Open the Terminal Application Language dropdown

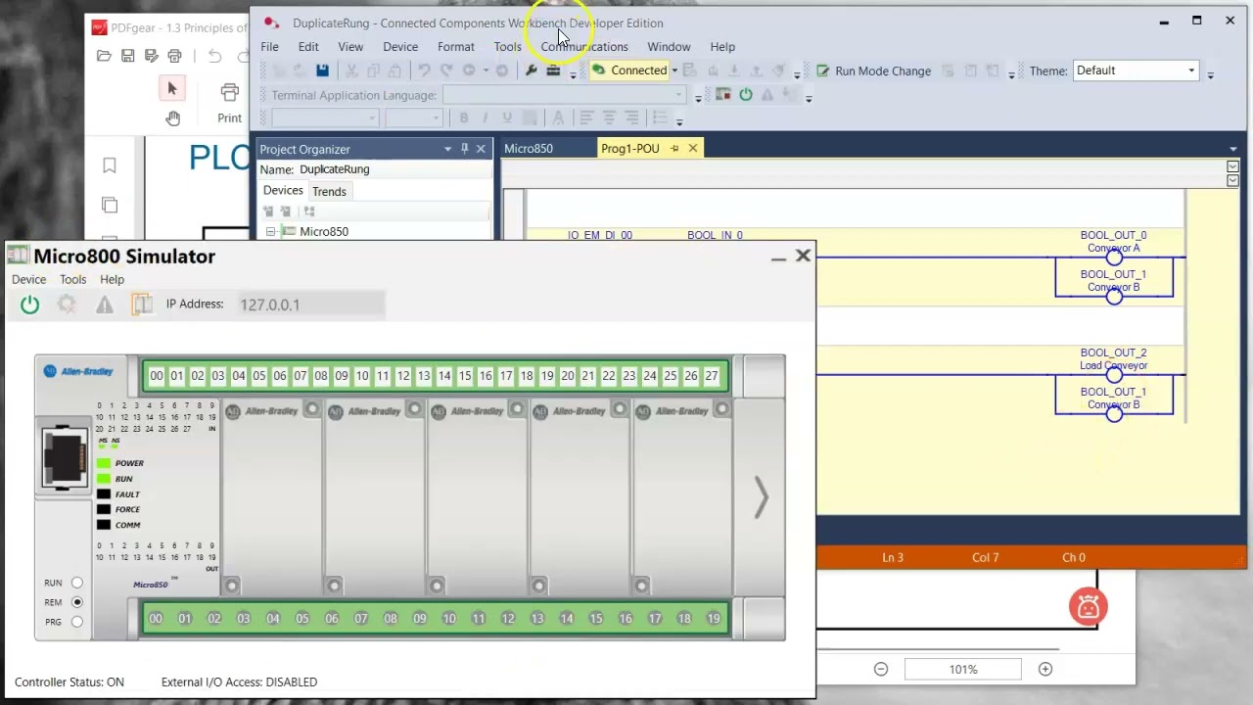(x=565, y=95)
